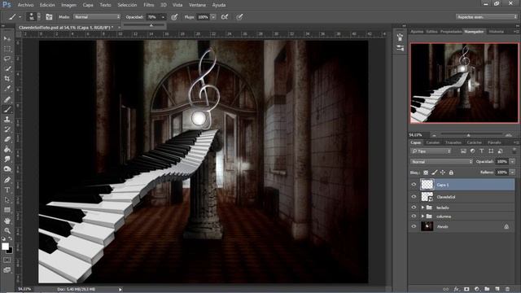The height and width of the screenshot is (293, 521).
Task: Click Delete layer trash icon
Action: point(507,289)
